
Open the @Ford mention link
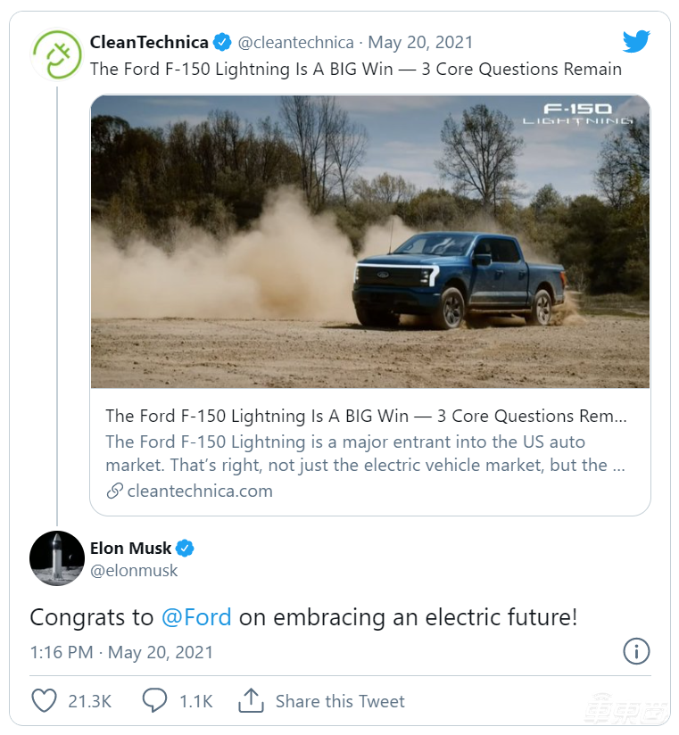coord(196,617)
